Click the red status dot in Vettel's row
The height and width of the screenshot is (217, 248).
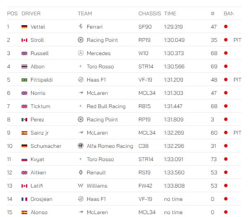(226, 27)
